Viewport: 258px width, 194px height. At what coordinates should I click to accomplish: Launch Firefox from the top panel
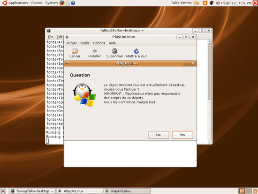click(x=62, y=3)
